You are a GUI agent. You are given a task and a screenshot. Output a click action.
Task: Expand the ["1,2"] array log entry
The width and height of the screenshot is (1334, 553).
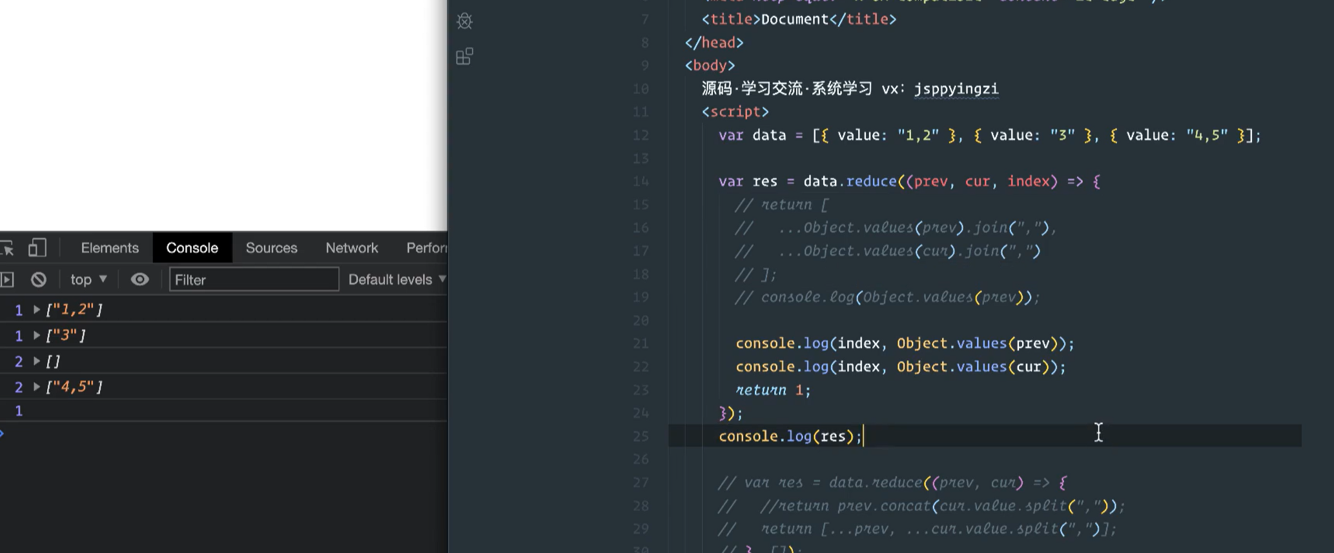tap(37, 310)
